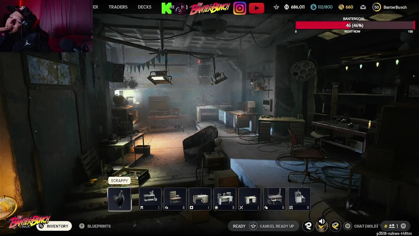The width and height of the screenshot is (419, 236).
Task: Open the party members count icon
Action: click(x=391, y=226)
